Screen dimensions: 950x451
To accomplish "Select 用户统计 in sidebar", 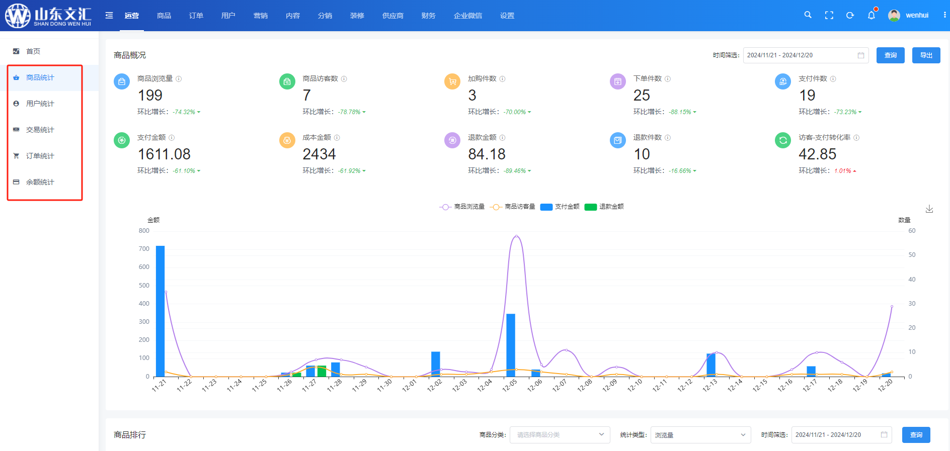I will 49,104.
